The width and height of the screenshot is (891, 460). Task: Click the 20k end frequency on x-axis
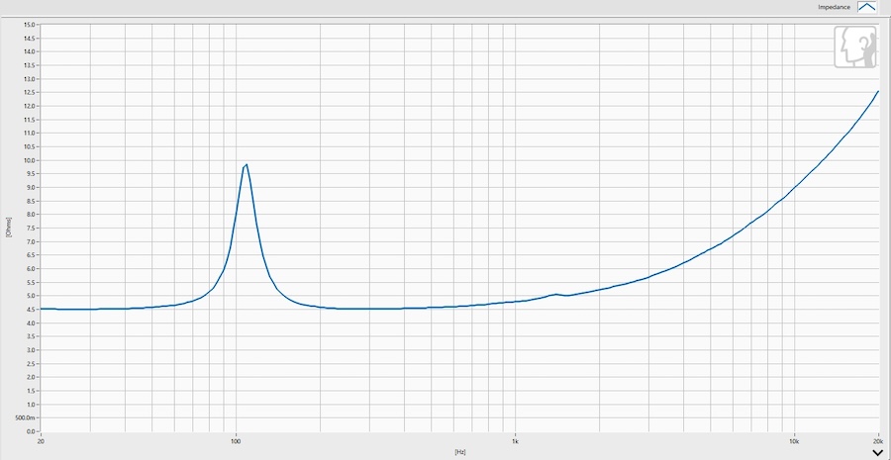pyautogui.click(x=878, y=440)
